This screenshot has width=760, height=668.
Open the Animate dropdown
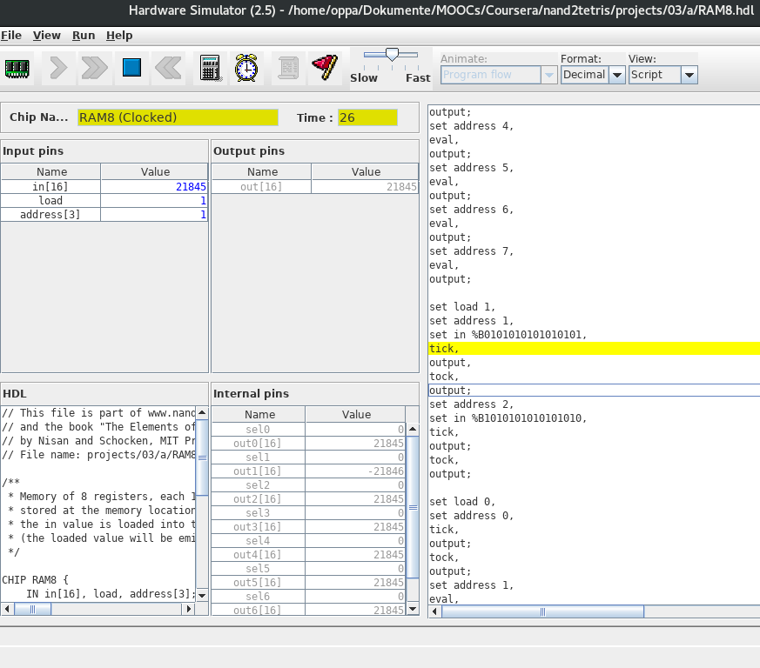tap(548, 75)
